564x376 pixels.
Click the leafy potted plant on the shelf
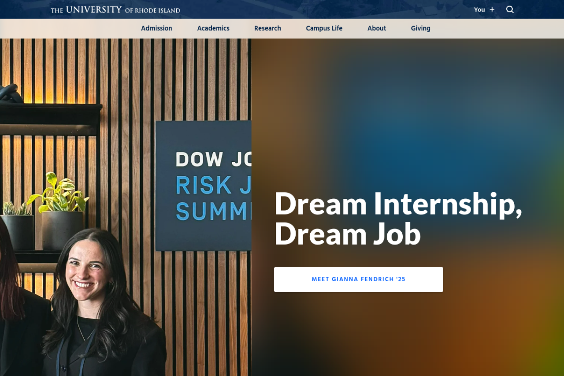click(59, 194)
